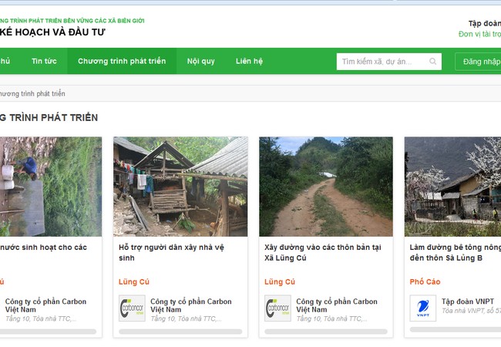This screenshot has height=347, width=501.
Task: Click Lũng Cú under the toilet-building project
Action: (134, 281)
